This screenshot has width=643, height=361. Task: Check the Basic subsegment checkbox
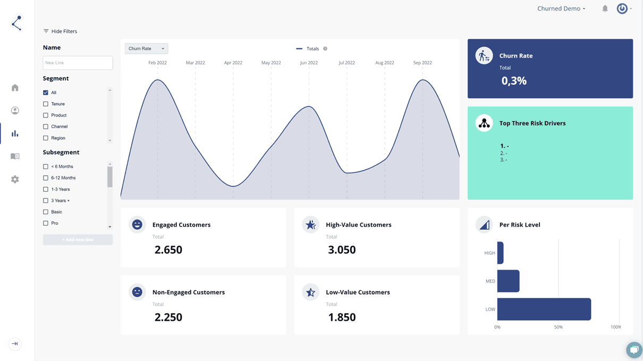46,212
